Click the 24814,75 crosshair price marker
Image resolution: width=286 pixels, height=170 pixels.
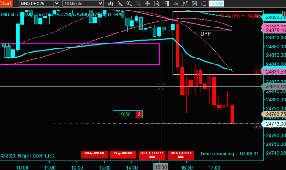[x=274, y=86]
